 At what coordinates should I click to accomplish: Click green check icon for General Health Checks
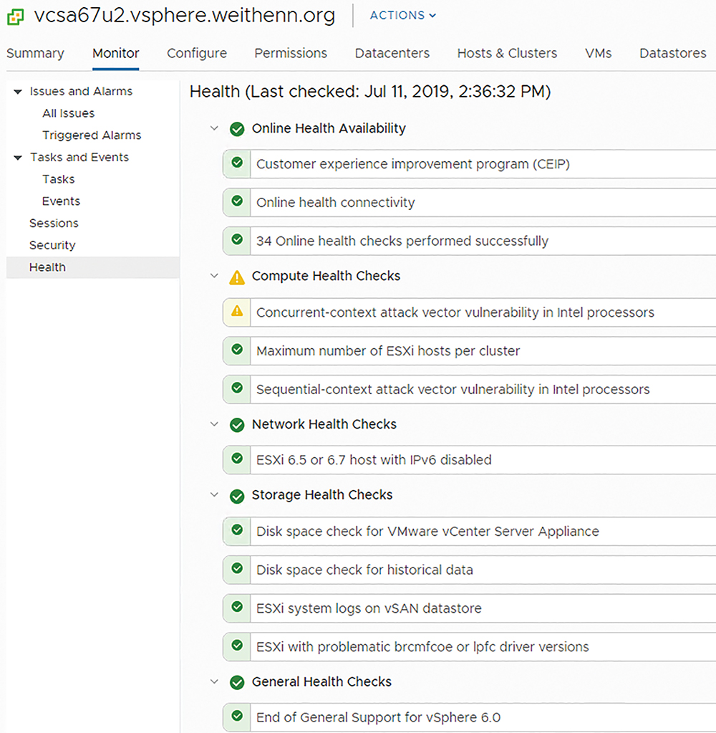click(x=237, y=683)
